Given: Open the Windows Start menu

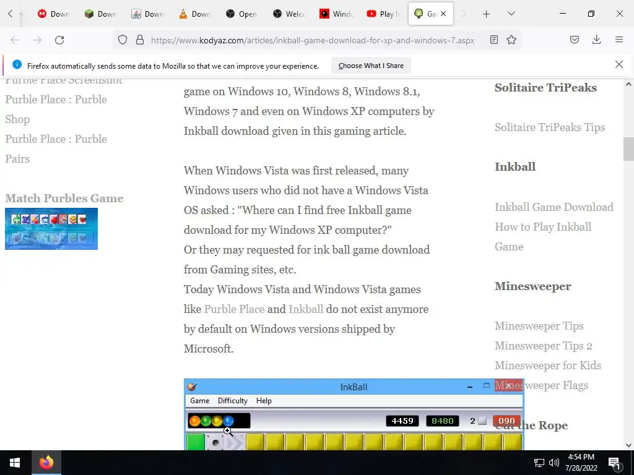Looking at the screenshot, I should [x=15, y=463].
